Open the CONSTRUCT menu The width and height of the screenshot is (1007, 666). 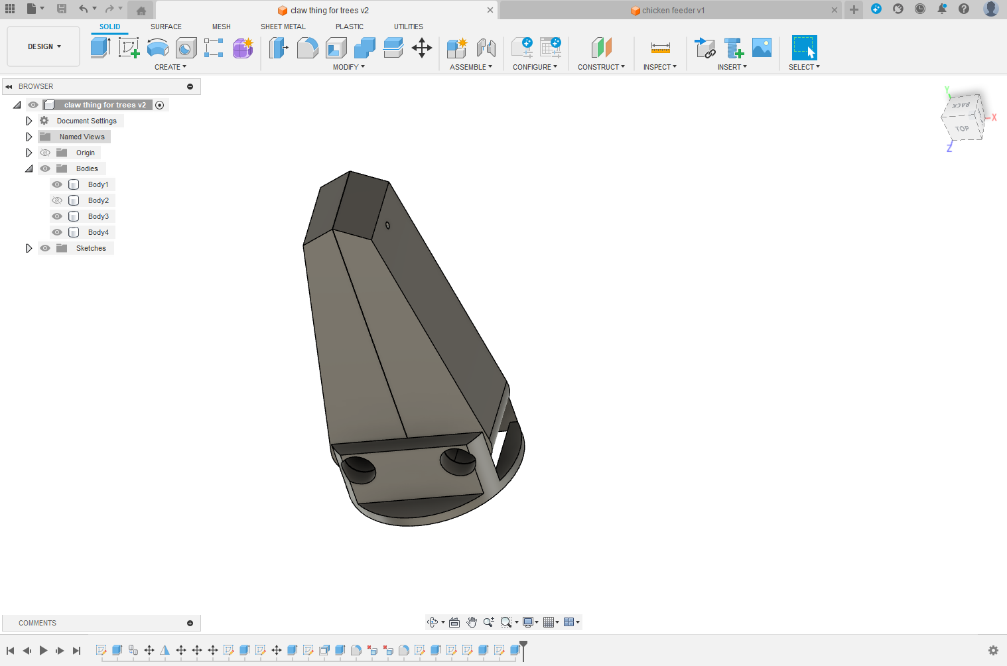[x=601, y=67]
